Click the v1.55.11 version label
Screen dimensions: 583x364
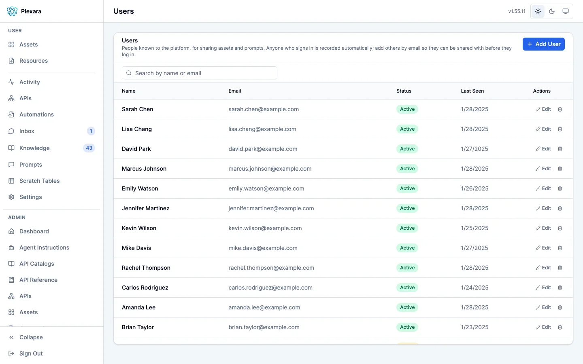click(517, 11)
